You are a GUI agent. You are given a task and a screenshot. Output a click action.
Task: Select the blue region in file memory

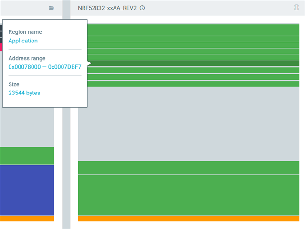tap(27, 190)
